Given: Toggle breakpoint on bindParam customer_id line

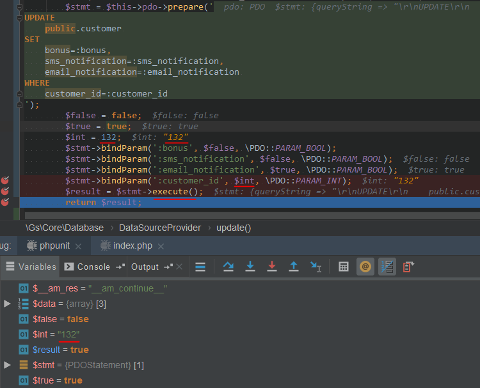Looking at the screenshot, I should (x=5, y=180).
